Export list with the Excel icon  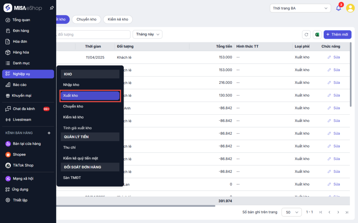point(317,35)
